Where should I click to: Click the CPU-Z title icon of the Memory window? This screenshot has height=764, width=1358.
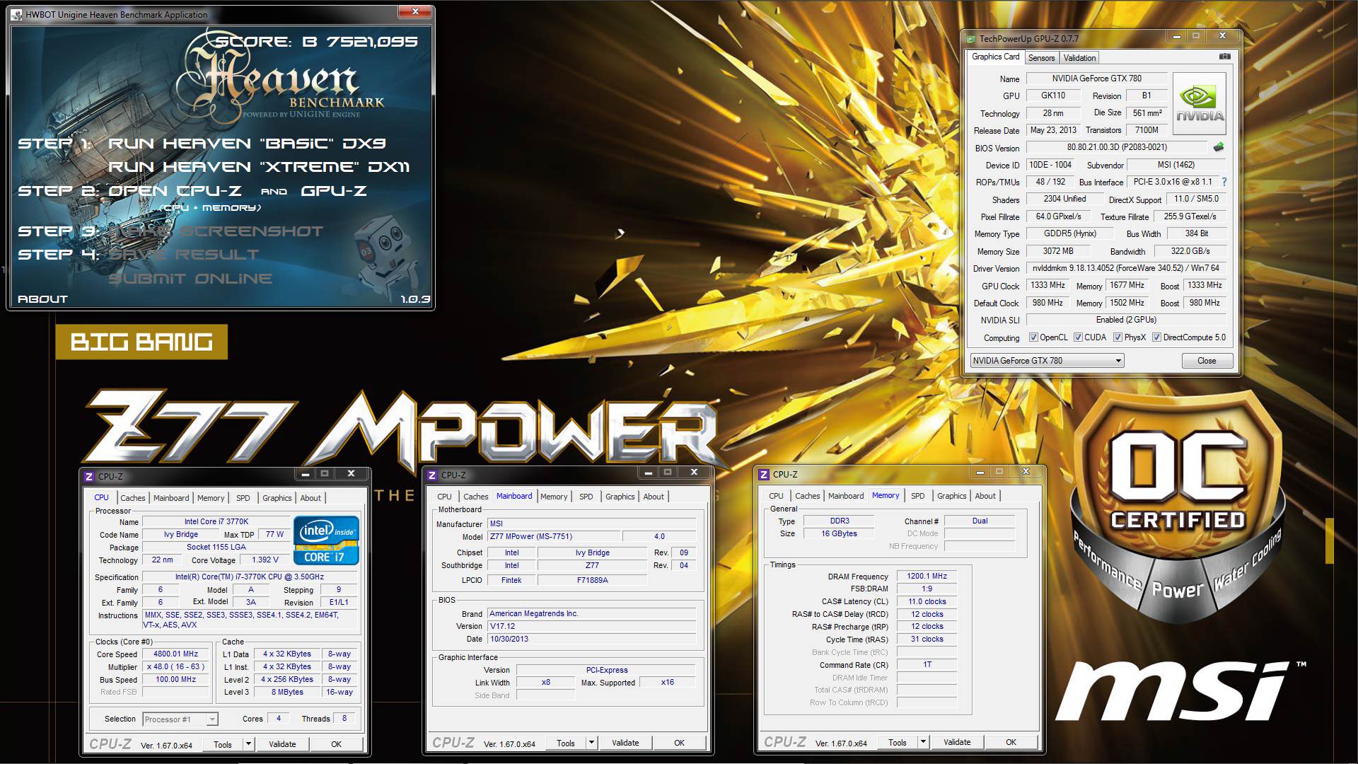coord(764,475)
